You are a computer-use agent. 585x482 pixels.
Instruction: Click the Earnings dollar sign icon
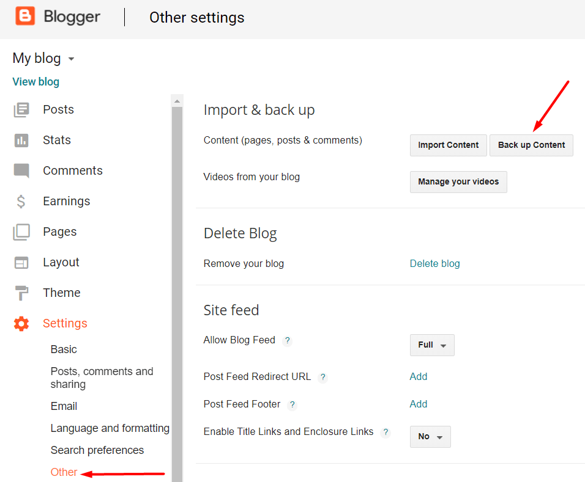[21, 202]
